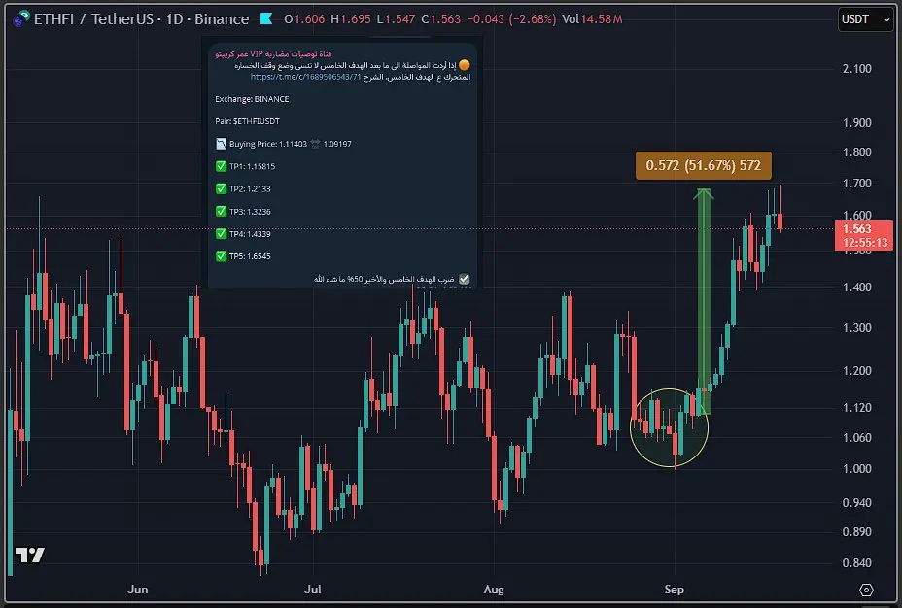Click the Jun label on time axis
This screenshot has width=902, height=608.
(138, 589)
